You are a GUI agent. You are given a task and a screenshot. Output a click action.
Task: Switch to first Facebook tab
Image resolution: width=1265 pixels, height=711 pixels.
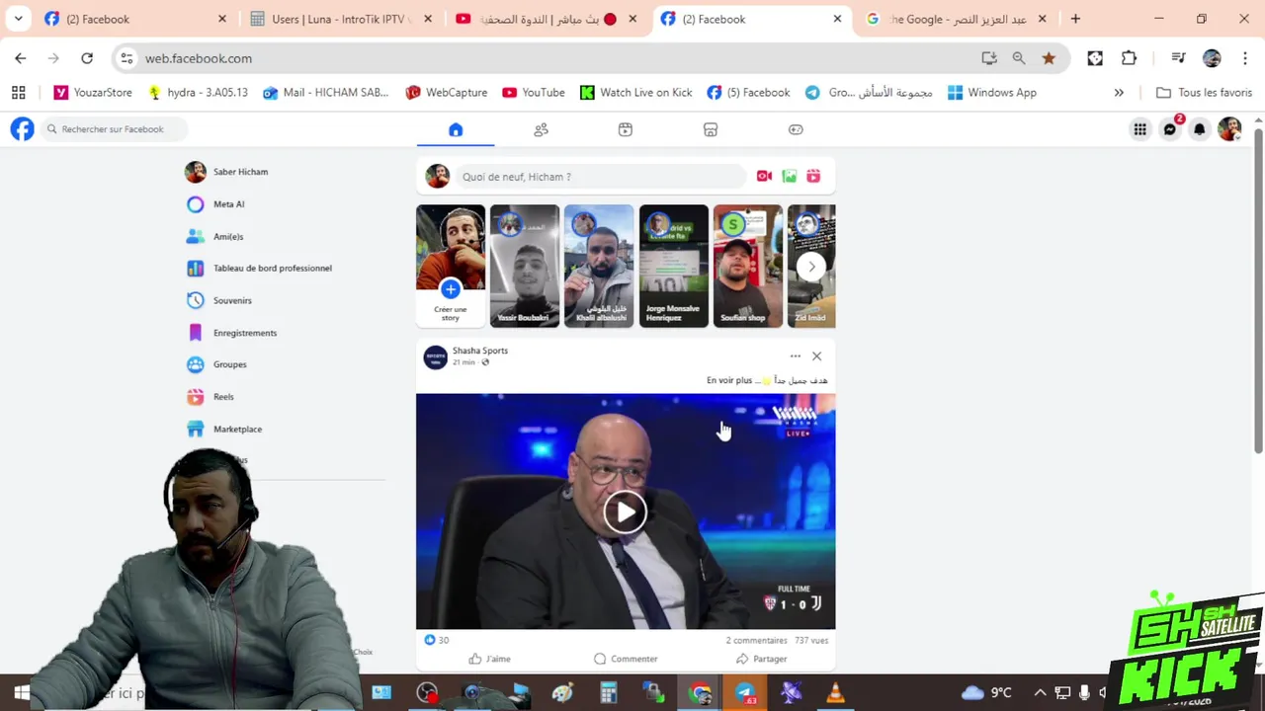coord(134,19)
